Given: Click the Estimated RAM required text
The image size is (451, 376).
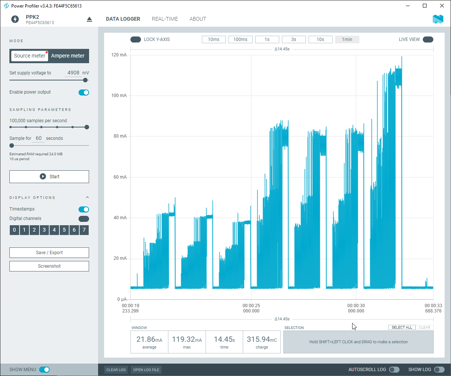Looking at the screenshot, I should 36,154.
